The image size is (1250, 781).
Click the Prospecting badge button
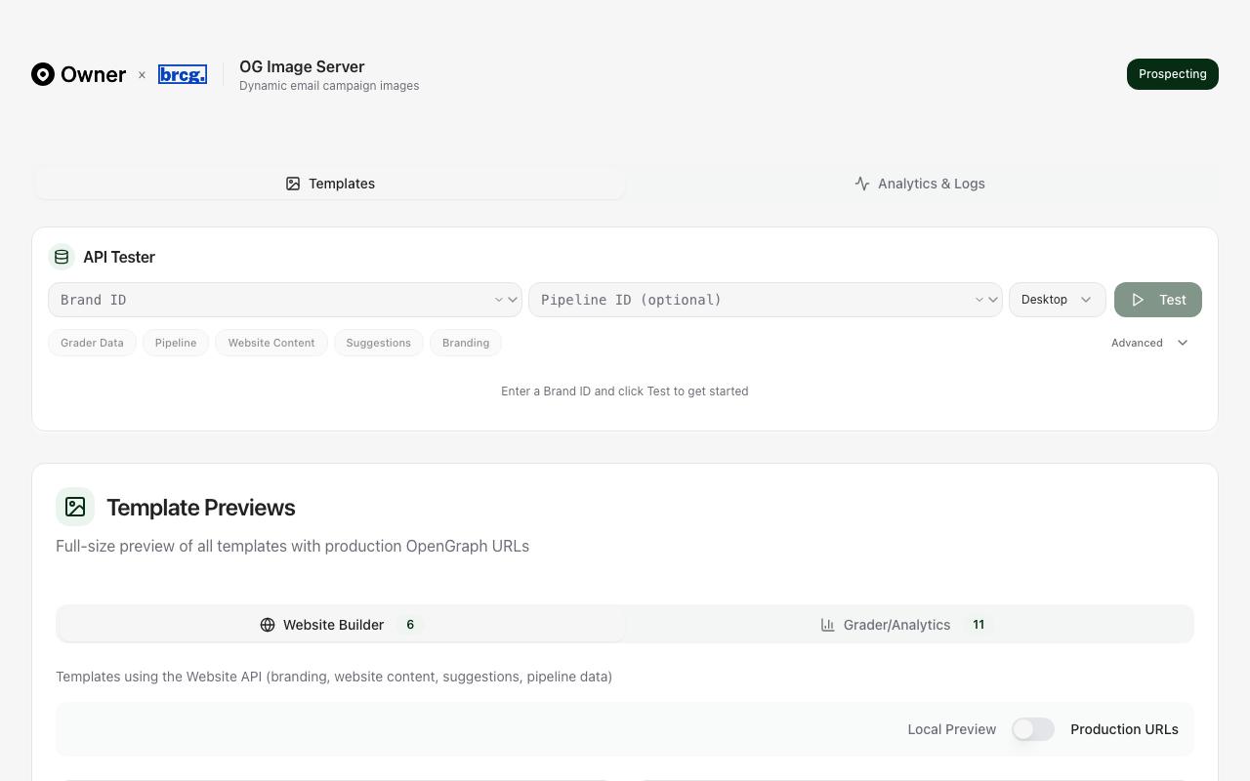[1172, 74]
